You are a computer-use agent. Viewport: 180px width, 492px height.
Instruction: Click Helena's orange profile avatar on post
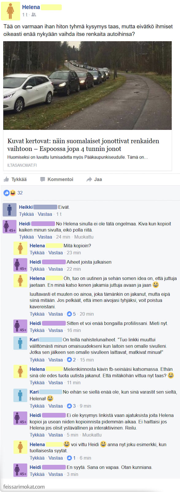click(x=11, y=11)
